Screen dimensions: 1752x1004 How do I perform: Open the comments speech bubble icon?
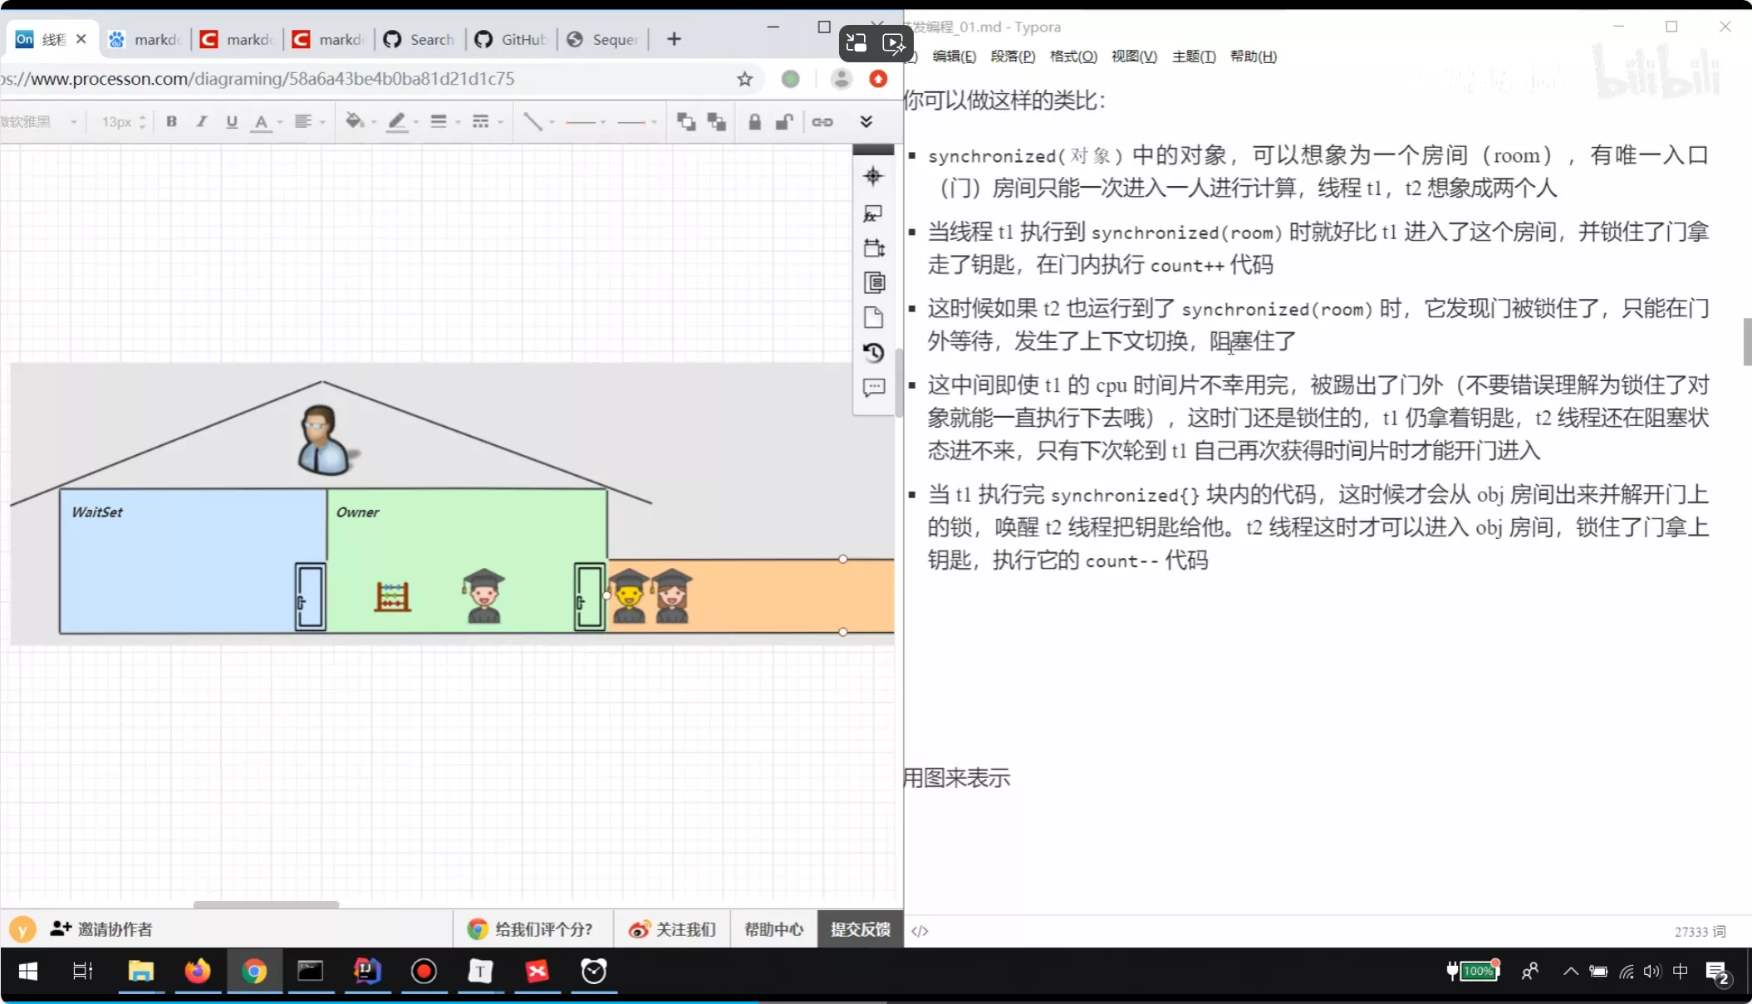tap(873, 388)
